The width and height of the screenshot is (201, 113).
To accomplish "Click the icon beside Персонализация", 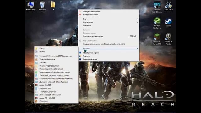I will 80,59.
